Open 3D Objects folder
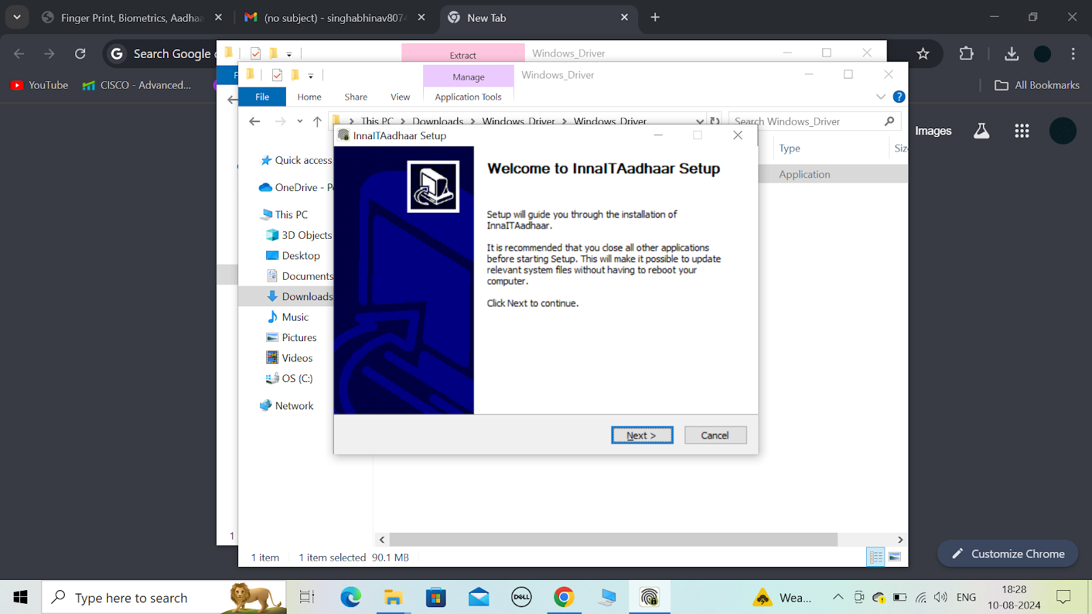 tap(299, 235)
